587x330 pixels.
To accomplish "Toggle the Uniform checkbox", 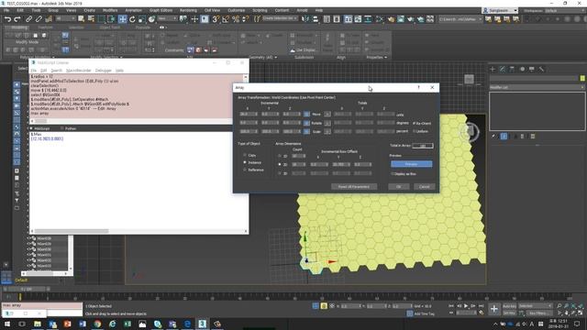I will (414, 131).
